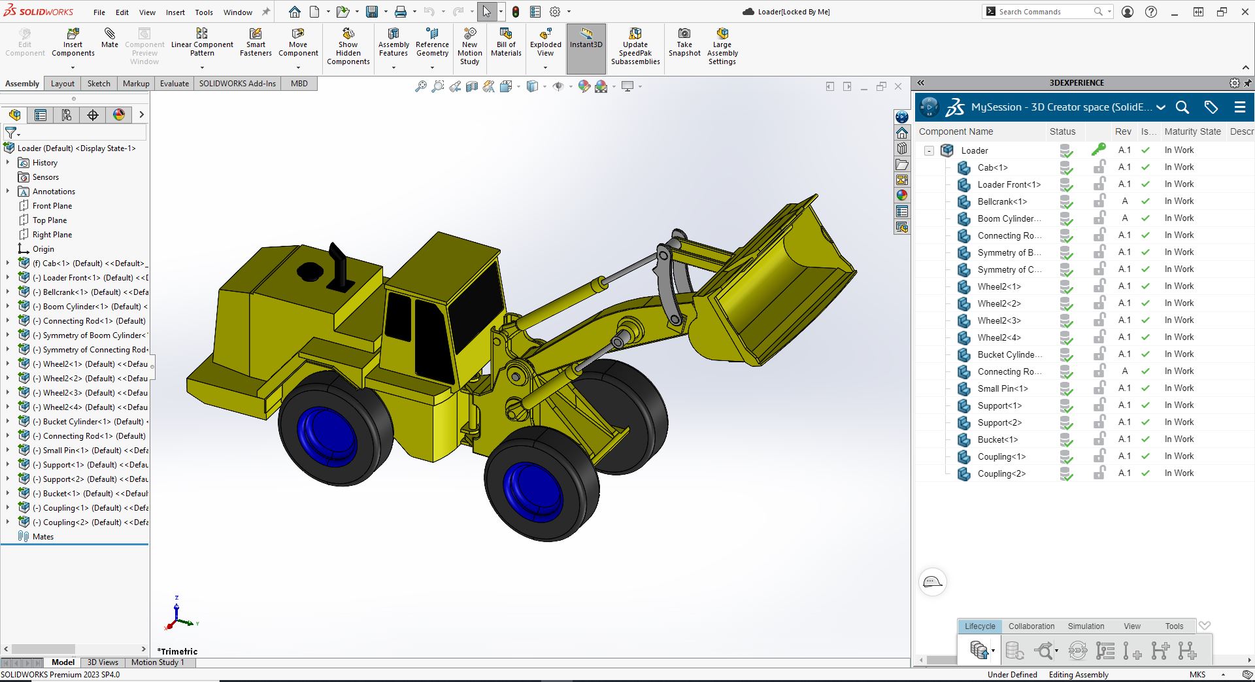Screen dimensions: 1255x682
Task: Toggle lock icon for Bucket<1> row
Action: pyautogui.click(x=1099, y=439)
